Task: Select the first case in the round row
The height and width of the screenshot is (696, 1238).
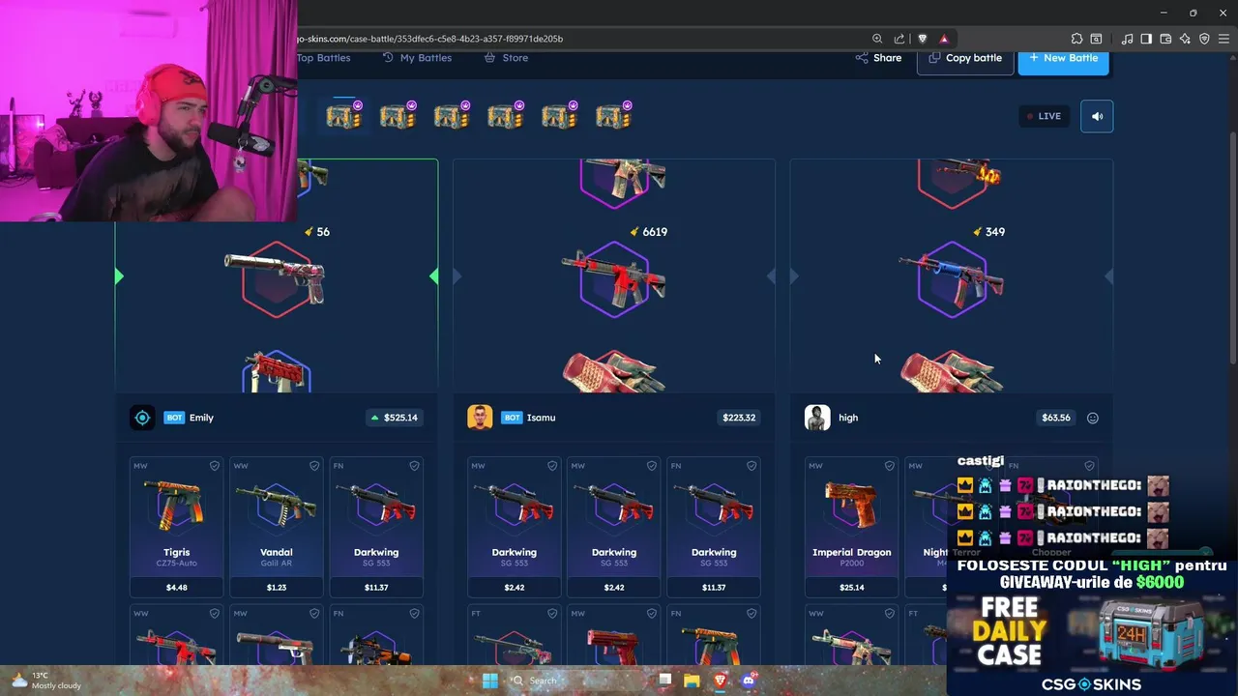Action: tap(344, 116)
